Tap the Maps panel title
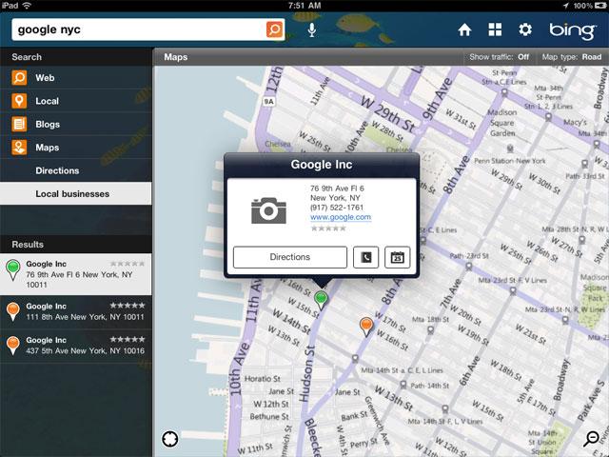The width and height of the screenshot is (609, 457). (175, 57)
